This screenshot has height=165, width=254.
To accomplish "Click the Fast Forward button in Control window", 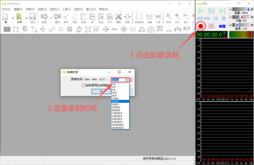I will [207, 18].
